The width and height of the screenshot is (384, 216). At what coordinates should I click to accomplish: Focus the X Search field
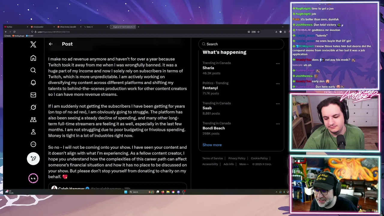(x=241, y=44)
